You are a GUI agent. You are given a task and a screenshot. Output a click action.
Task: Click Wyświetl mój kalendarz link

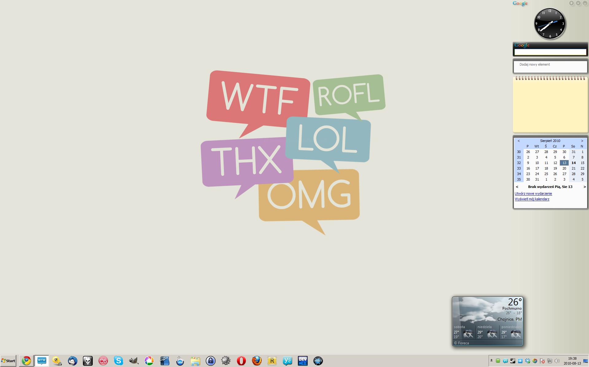(x=532, y=199)
